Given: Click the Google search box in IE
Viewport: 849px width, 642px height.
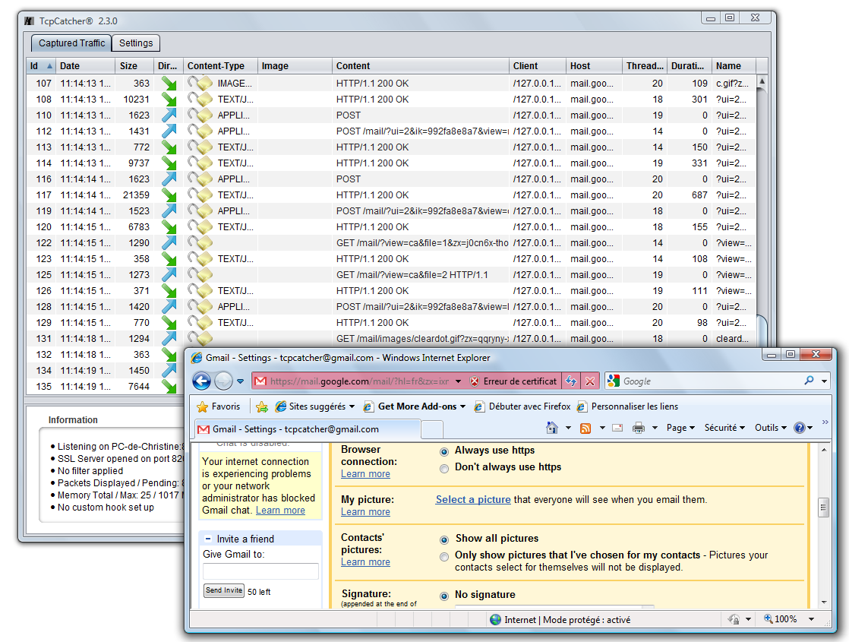Looking at the screenshot, I should coord(711,381).
